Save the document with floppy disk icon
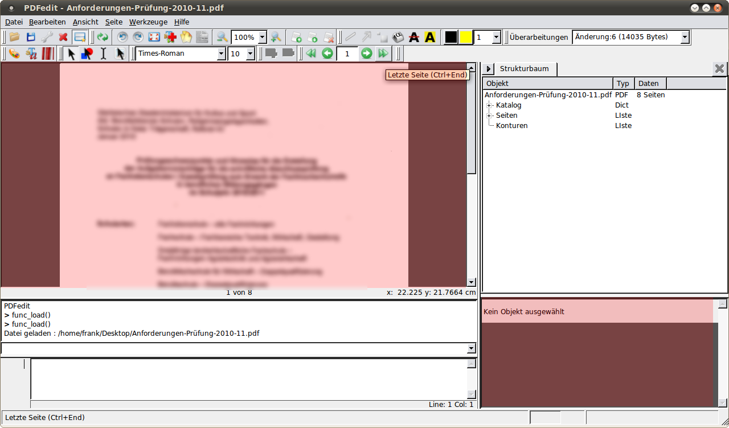 (31, 37)
